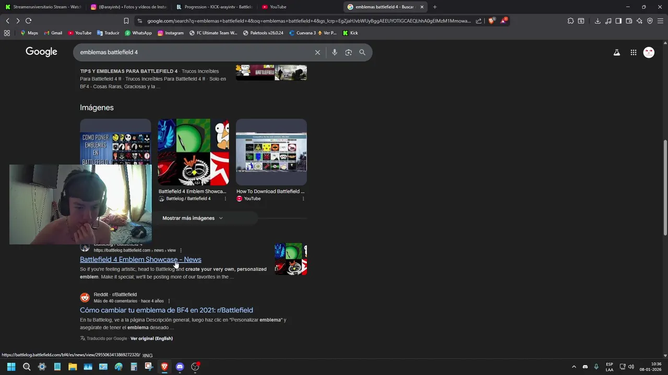Open the Google apps grid
Image resolution: width=668 pixels, height=375 pixels.
pos(633,52)
